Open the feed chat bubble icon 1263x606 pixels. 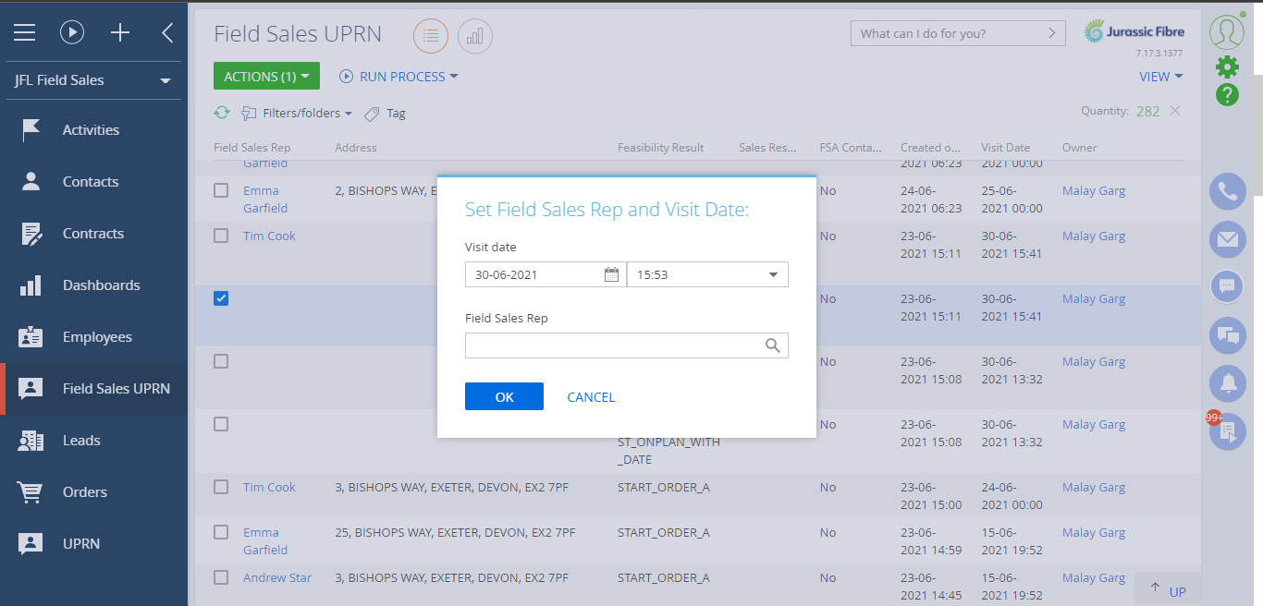[x=1228, y=286]
